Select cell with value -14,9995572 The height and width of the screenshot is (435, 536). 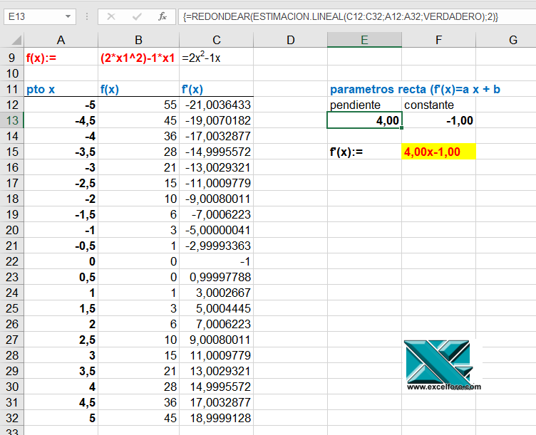(x=217, y=152)
